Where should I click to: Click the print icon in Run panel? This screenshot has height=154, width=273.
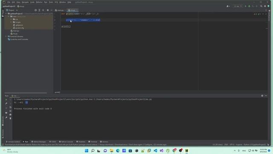[10, 115]
